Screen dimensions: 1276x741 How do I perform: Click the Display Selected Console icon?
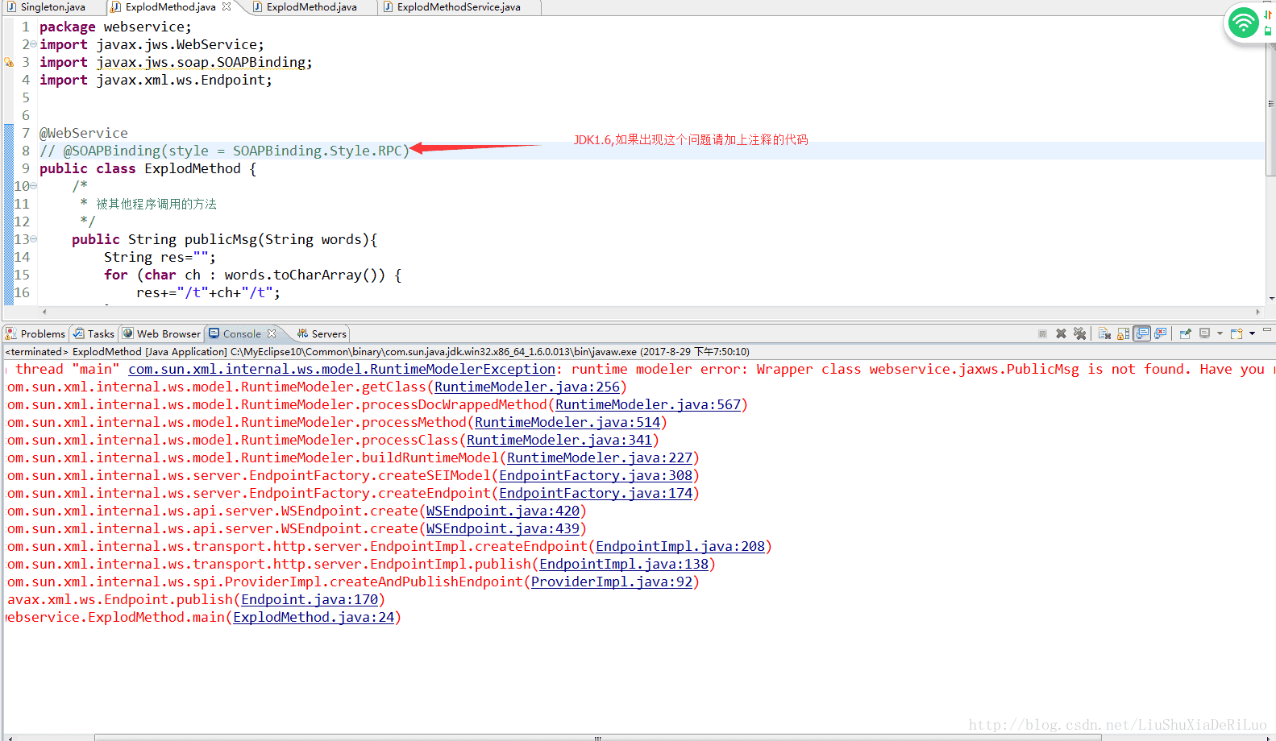1205,333
